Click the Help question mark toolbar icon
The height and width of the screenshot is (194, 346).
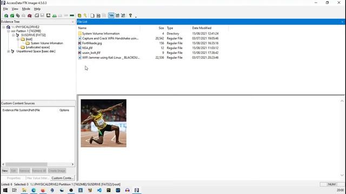tap(130, 16)
